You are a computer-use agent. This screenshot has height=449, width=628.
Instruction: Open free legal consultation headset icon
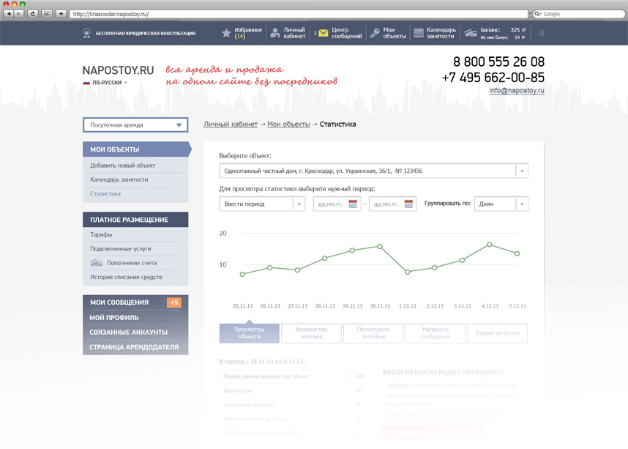[x=86, y=33]
